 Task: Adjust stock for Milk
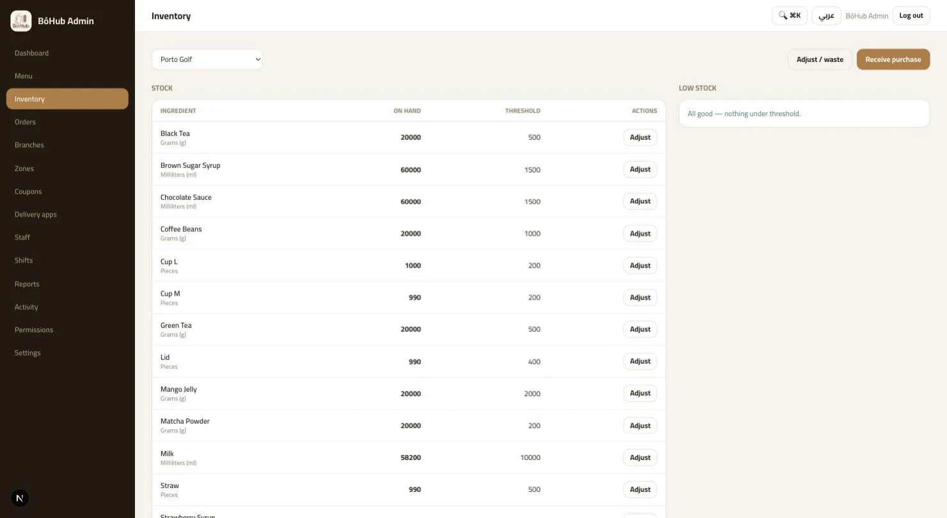click(640, 457)
